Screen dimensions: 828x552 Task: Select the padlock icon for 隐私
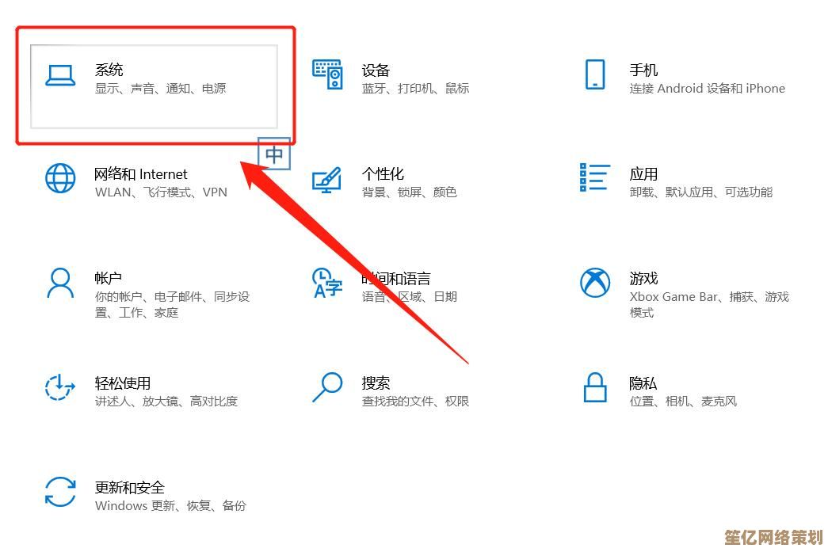pyautogui.click(x=594, y=387)
